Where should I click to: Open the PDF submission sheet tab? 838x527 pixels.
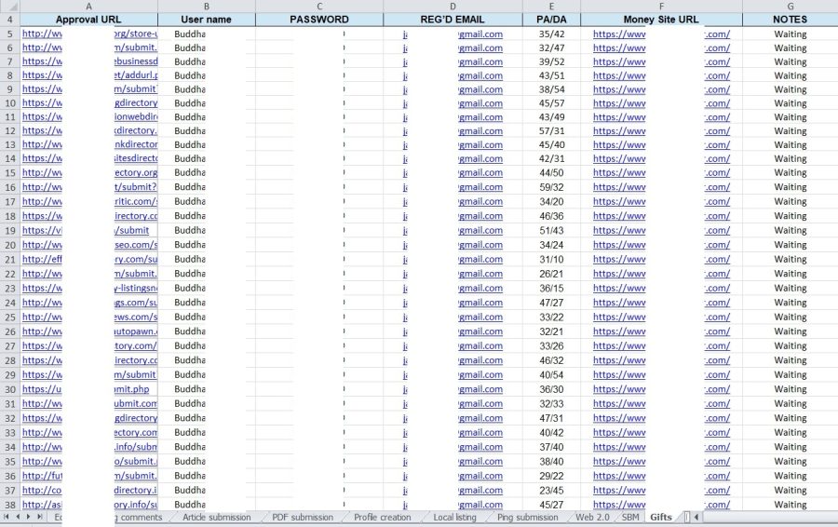(x=303, y=518)
